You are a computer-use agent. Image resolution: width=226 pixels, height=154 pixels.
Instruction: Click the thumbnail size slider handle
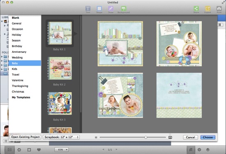(146, 137)
